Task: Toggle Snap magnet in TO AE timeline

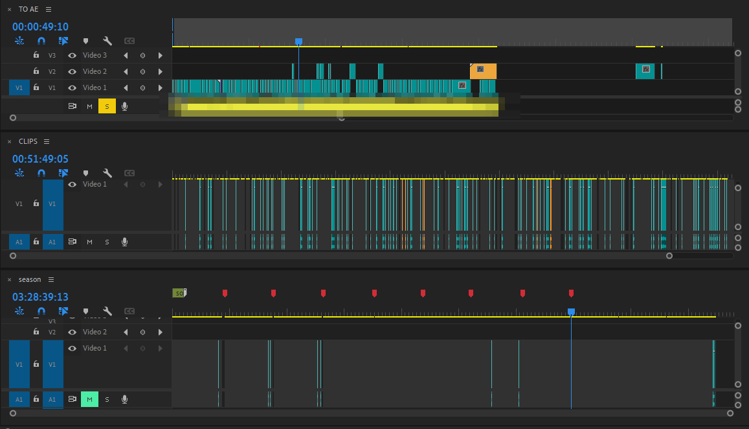Action: click(x=41, y=41)
